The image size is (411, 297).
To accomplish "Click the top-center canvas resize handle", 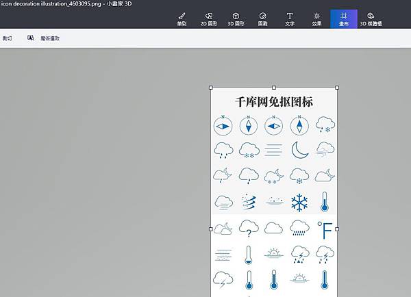I will coord(274,88).
